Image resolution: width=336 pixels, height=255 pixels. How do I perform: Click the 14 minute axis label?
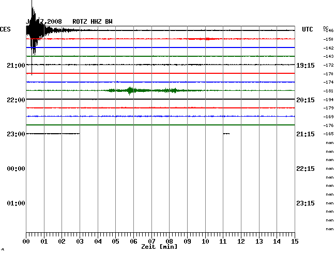click(x=277, y=242)
